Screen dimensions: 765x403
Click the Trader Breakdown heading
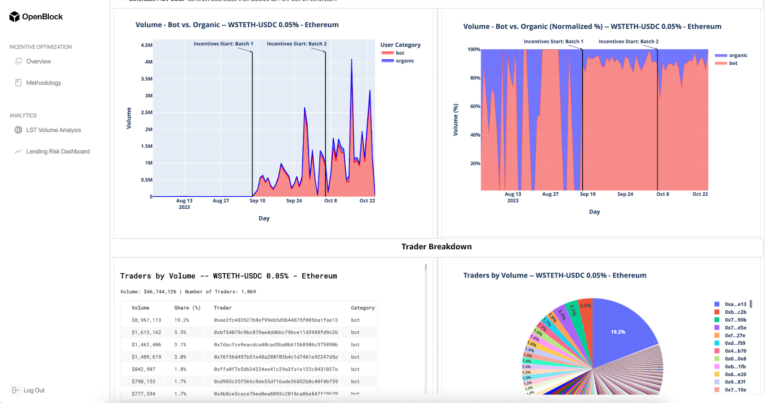click(x=437, y=247)
